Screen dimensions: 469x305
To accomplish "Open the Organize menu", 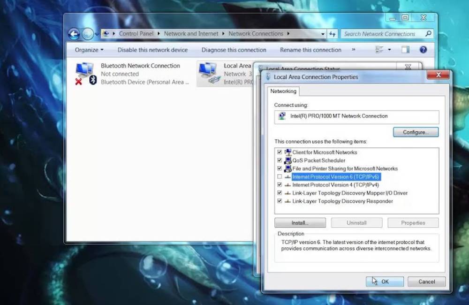I will coord(89,50).
